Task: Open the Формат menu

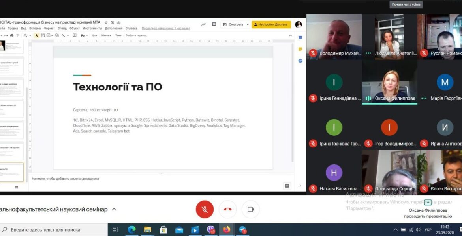Action: click(x=49, y=28)
